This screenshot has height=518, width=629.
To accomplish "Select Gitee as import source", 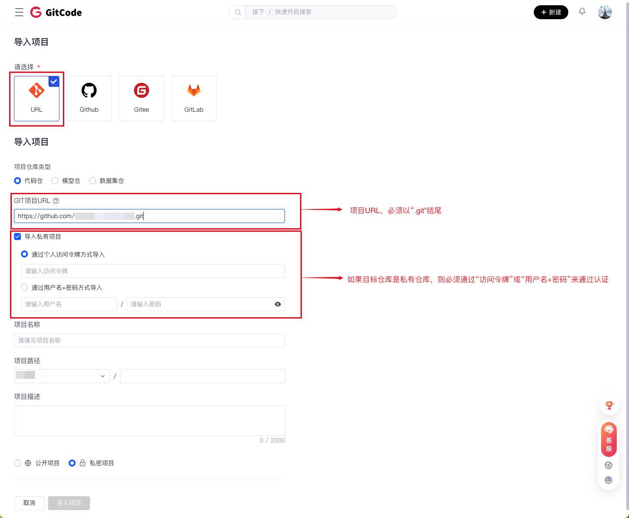I will click(142, 99).
